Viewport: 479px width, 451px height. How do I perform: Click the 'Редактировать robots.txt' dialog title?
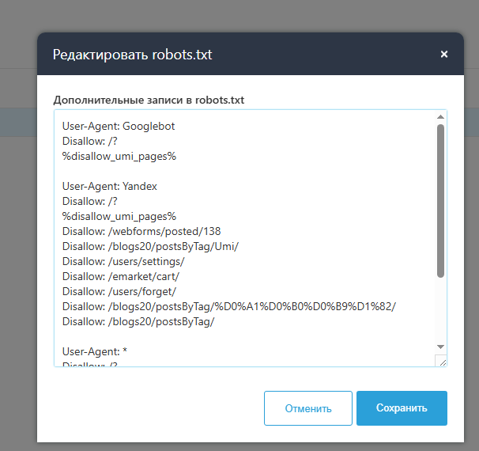[132, 55]
